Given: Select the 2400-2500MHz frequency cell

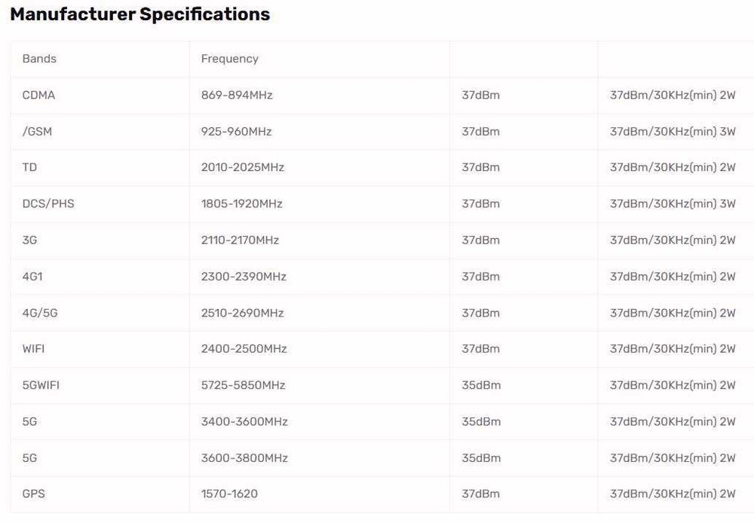Looking at the screenshot, I should 244,349.
